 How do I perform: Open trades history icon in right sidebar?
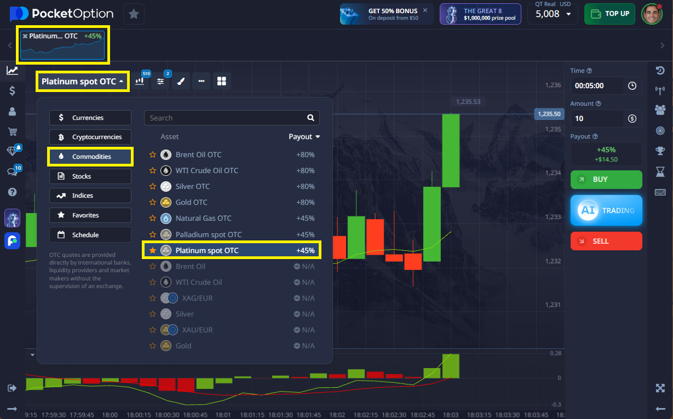660,71
